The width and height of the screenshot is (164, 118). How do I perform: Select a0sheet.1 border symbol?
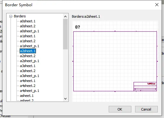click(28, 21)
